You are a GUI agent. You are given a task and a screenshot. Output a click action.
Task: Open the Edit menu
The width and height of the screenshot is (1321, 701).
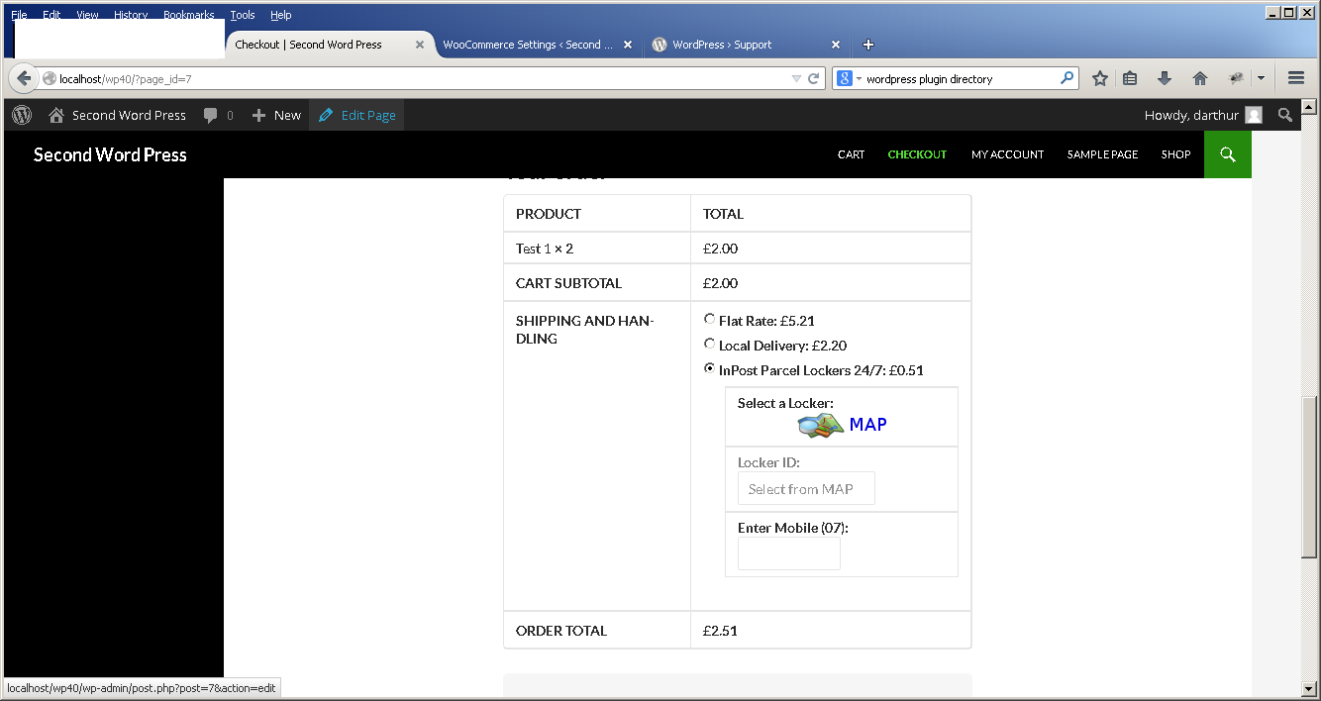click(x=51, y=15)
